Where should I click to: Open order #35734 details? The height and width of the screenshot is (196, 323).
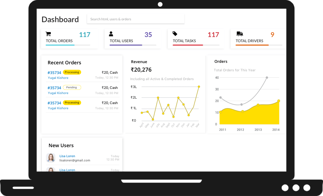pos(54,73)
